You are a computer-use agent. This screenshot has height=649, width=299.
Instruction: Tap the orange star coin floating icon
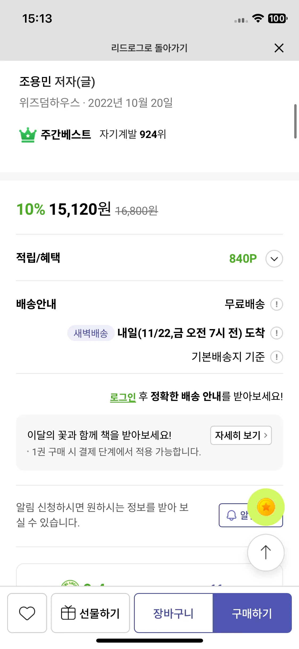266,507
